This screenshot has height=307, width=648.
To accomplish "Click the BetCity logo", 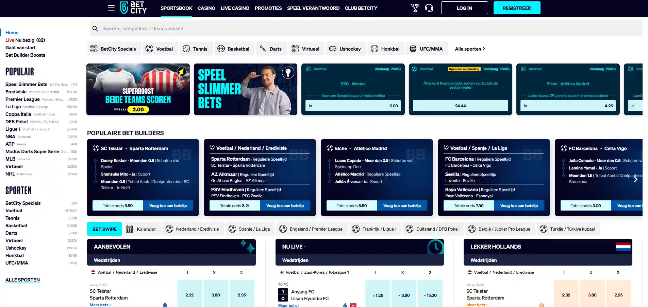I will point(133,8).
